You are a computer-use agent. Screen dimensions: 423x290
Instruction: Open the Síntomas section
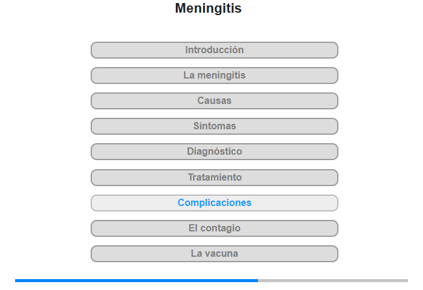[215, 126]
